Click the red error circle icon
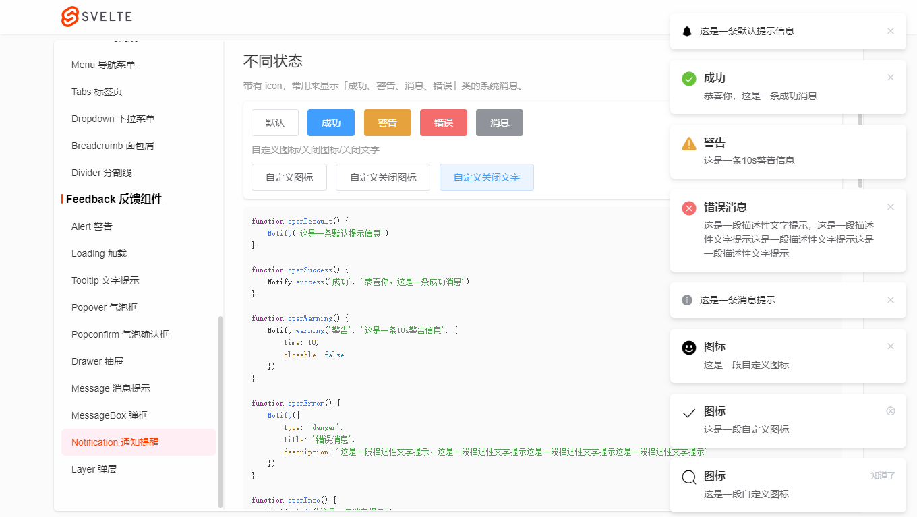The image size is (917, 517). pos(689,208)
